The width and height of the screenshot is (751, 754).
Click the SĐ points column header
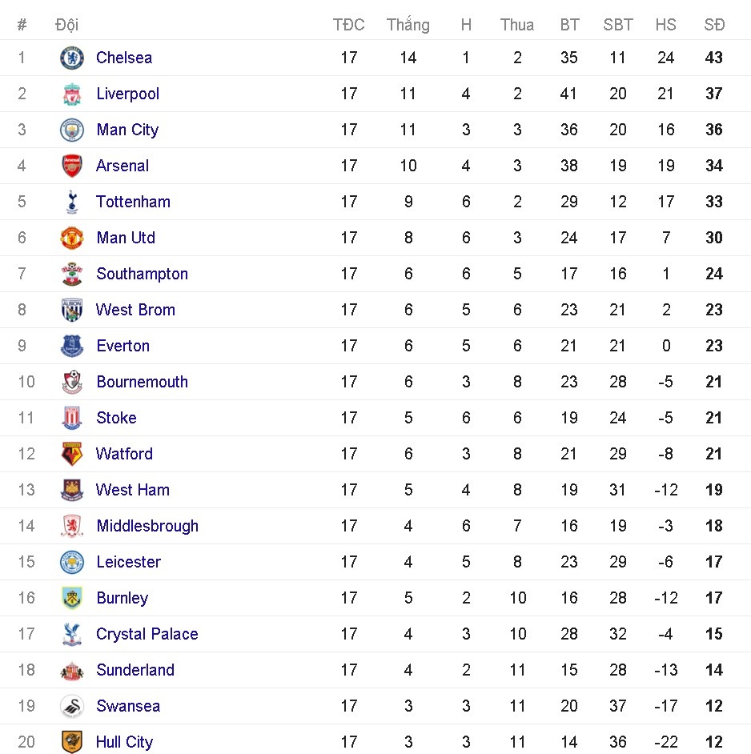point(714,25)
